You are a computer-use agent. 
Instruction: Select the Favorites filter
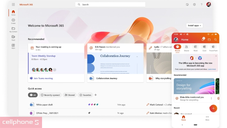[85, 95]
